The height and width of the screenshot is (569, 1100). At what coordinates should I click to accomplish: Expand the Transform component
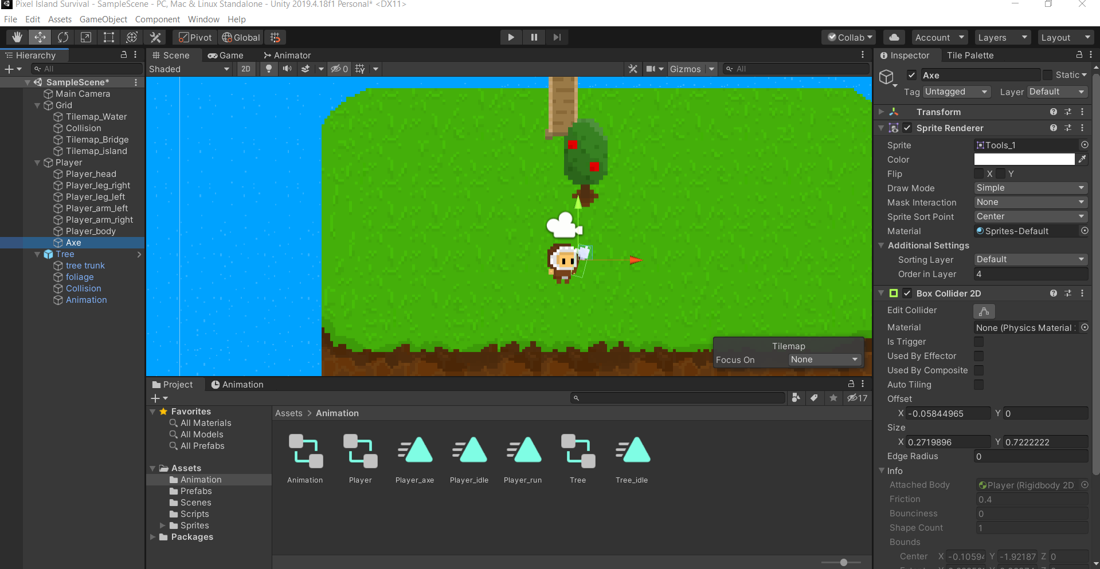click(x=882, y=112)
